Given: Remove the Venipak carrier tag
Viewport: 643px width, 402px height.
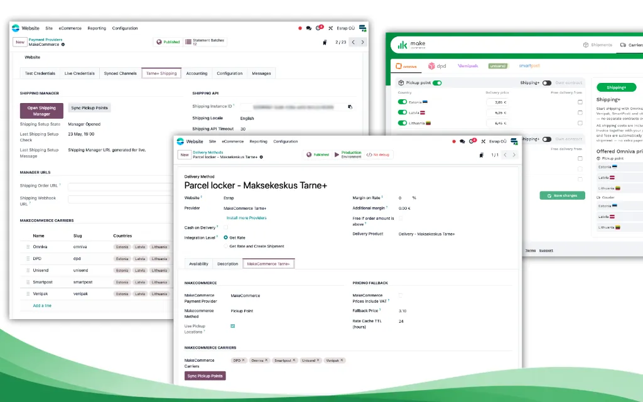Looking at the screenshot, I should click(x=342, y=360).
